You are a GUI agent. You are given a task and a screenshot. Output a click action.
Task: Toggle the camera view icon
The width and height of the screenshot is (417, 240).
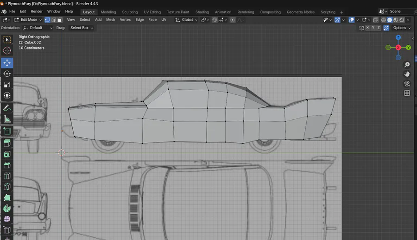coord(407,84)
